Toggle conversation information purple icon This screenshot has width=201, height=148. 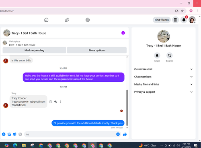(123, 33)
